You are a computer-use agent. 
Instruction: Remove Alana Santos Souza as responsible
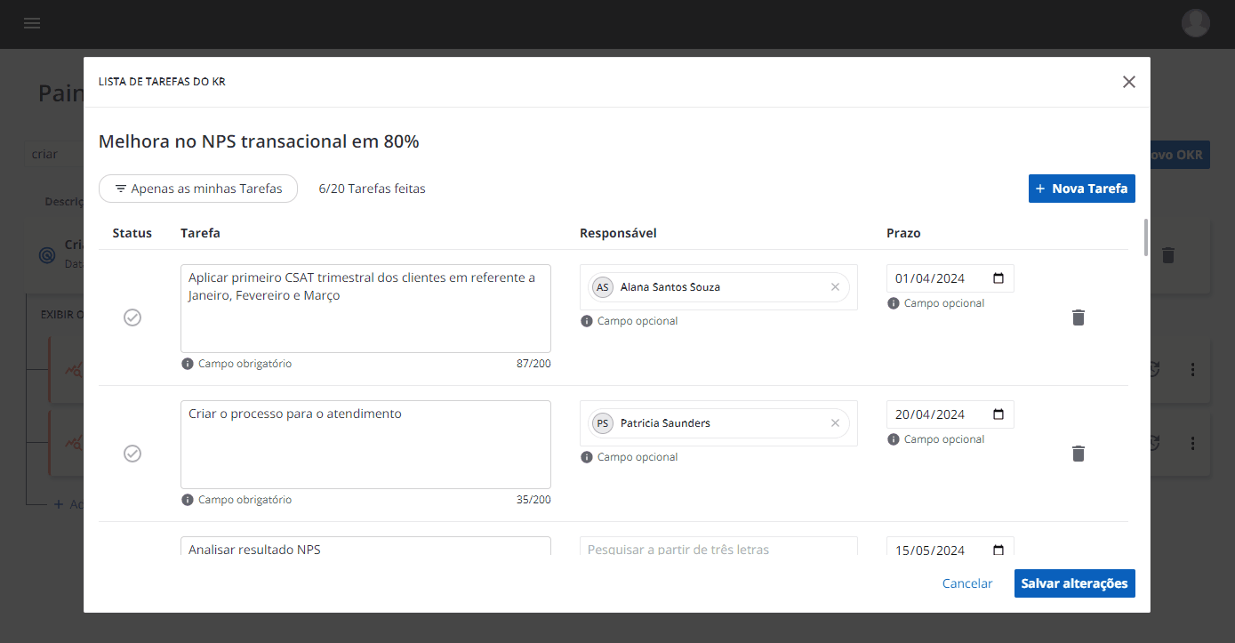click(x=835, y=287)
